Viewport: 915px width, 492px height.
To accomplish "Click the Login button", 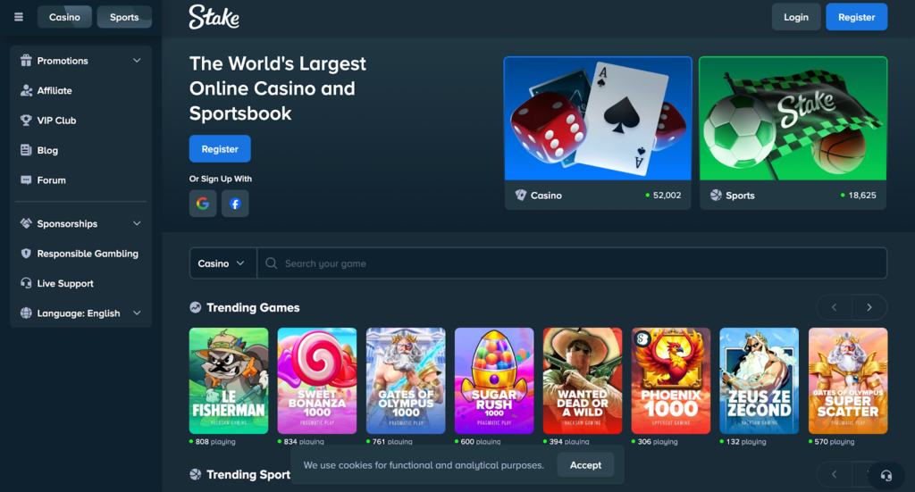I will [x=796, y=17].
